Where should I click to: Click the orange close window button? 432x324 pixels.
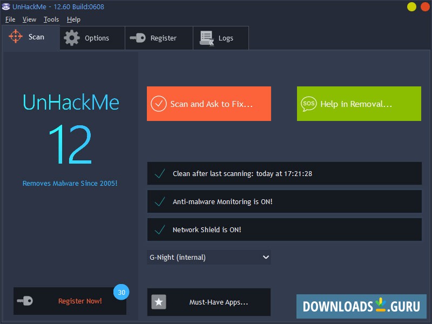point(426,6)
